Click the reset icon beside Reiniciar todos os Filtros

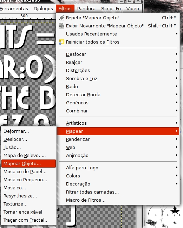61,42
